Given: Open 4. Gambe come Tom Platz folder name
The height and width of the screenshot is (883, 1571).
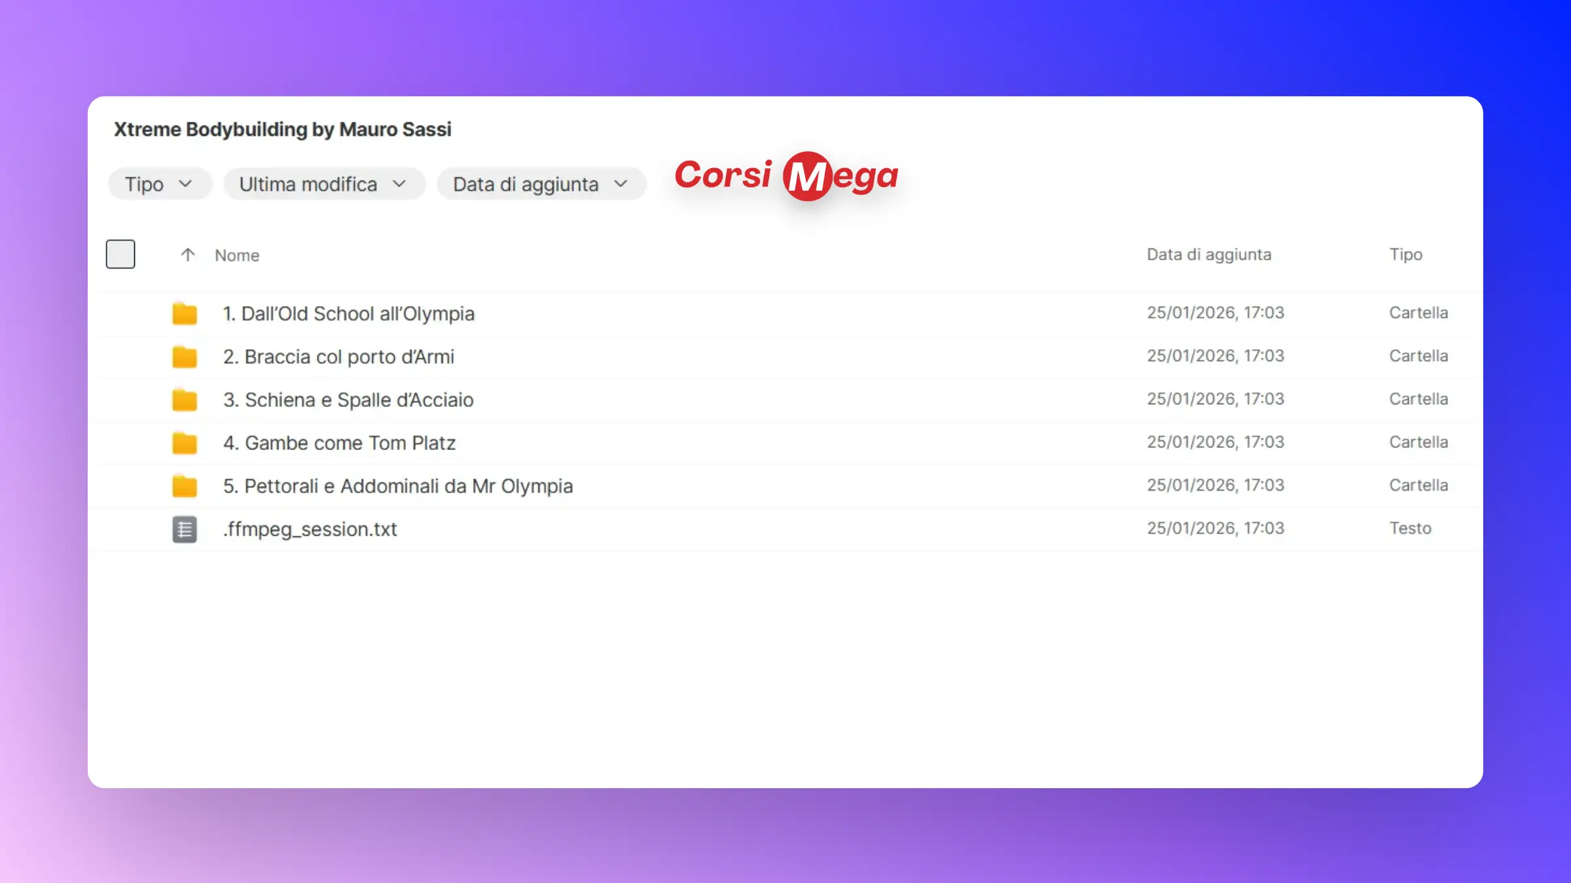Looking at the screenshot, I should coord(339,443).
